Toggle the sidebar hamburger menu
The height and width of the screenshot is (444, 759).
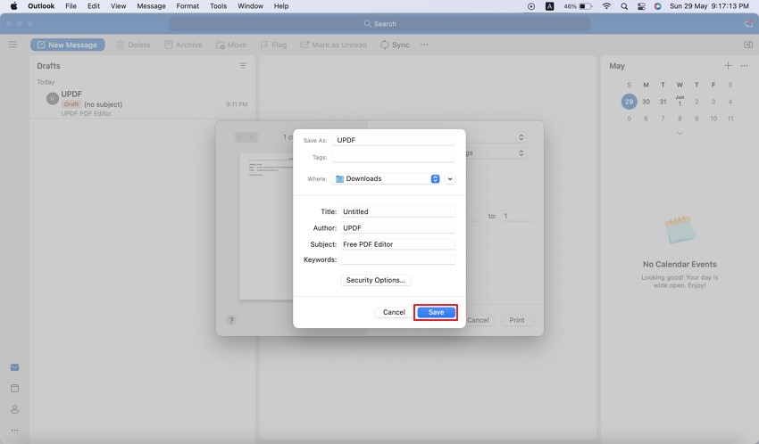(x=13, y=45)
